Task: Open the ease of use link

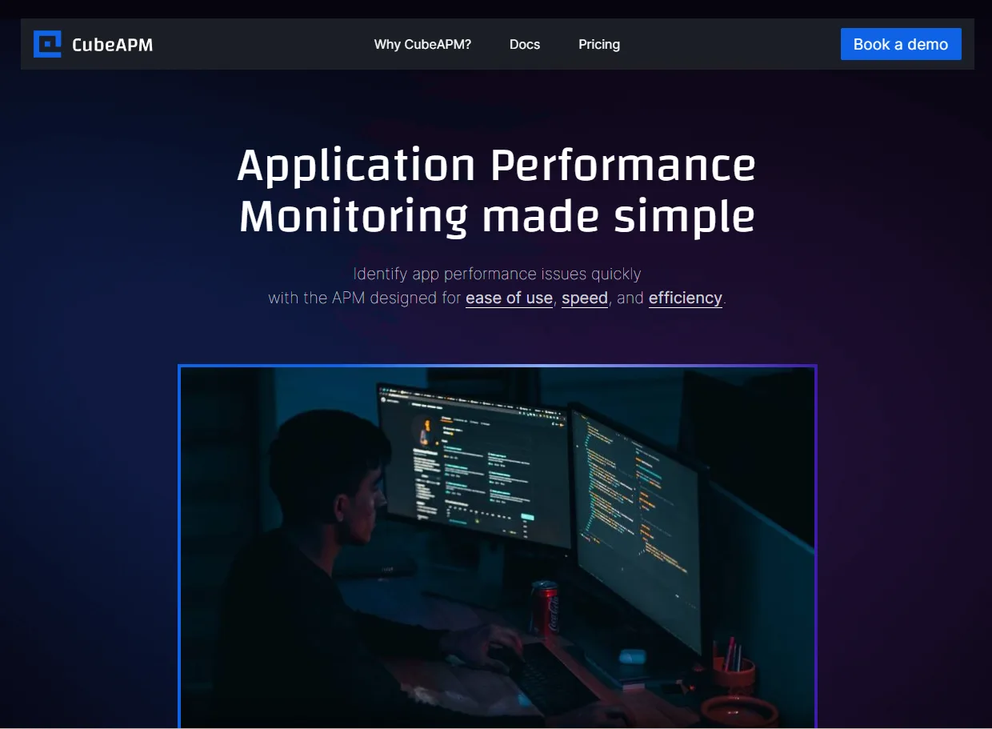Action: tap(509, 298)
